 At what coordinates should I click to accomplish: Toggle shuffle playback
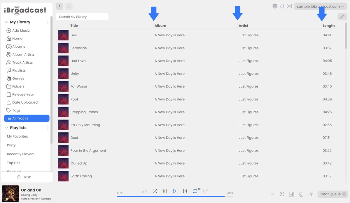pyautogui.click(x=155, y=191)
